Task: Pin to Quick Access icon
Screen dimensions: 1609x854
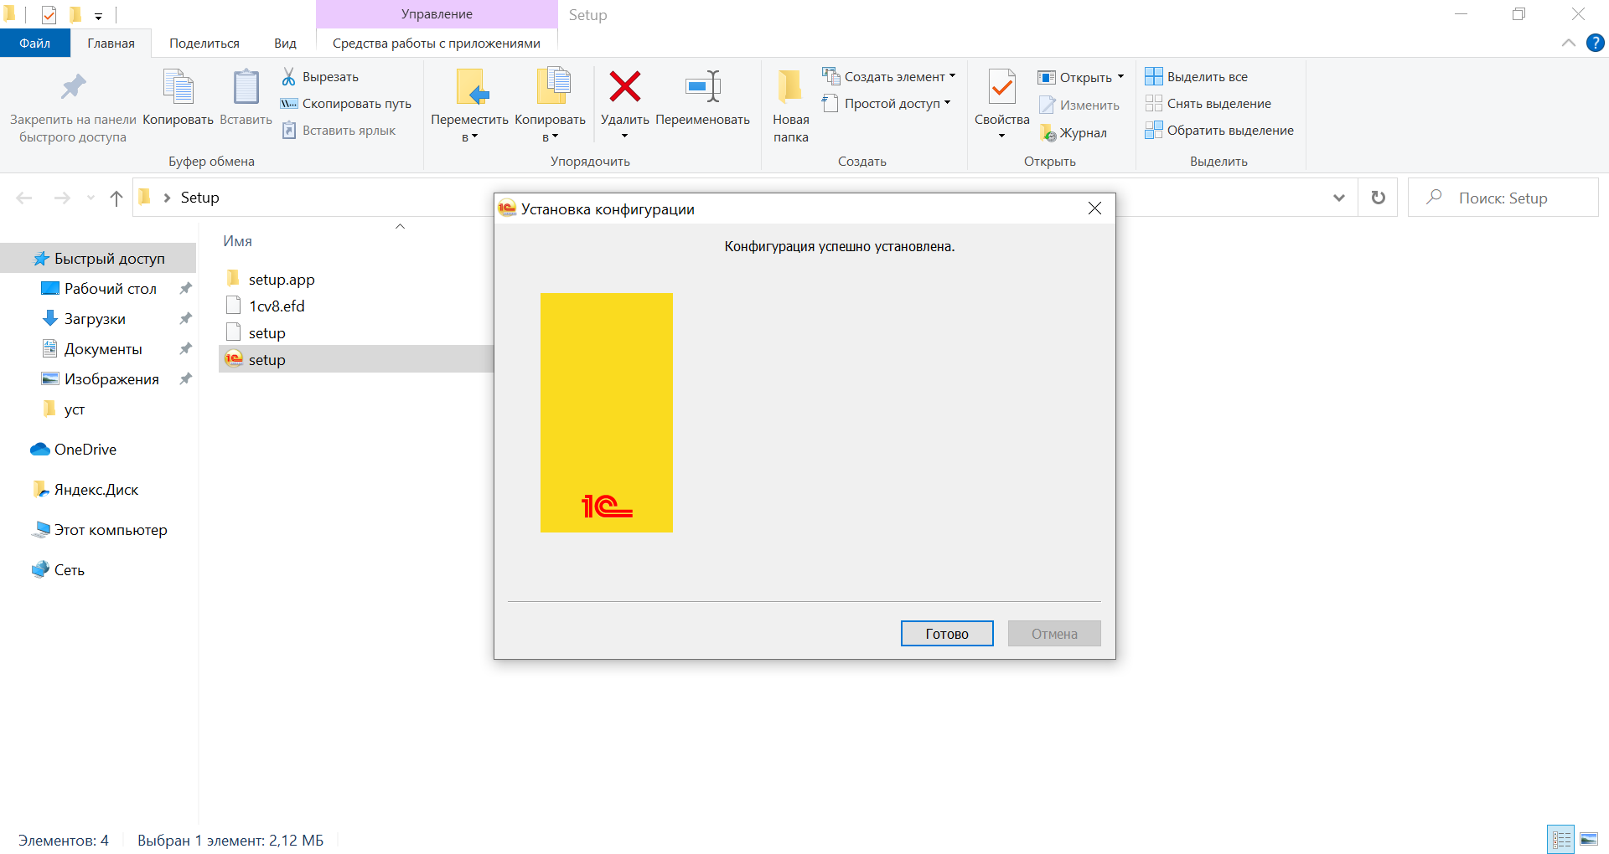Action: (x=73, y=87)
